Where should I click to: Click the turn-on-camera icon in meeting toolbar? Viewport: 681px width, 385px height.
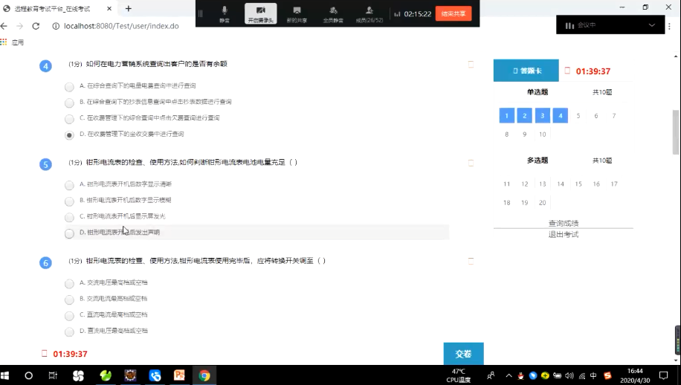click(x=261, y=13)
